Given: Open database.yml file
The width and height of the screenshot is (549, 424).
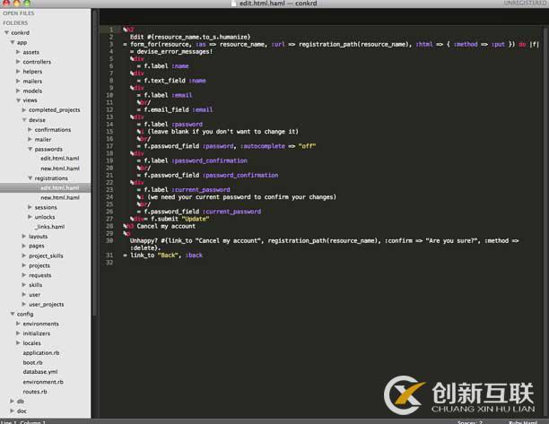Looking at the screenshot, I should (x=40, y=372).
